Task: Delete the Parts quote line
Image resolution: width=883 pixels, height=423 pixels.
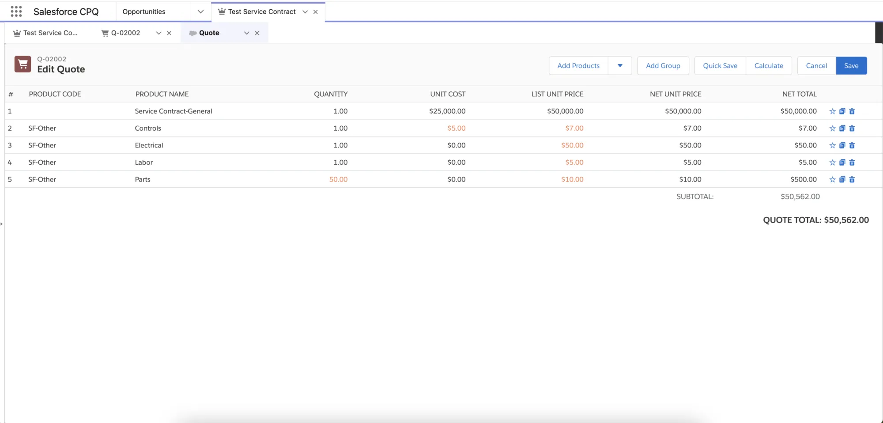Action: click(x=852, y=180)
